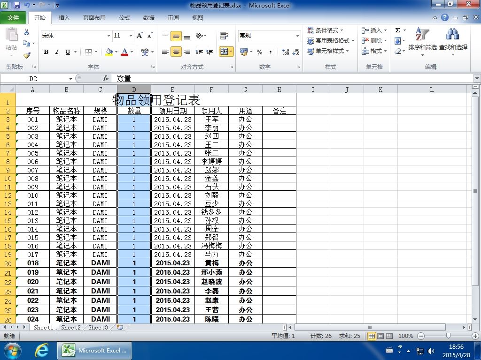The height and width of the screenshot is (360, 481).
Task: Click the insert new worksheet tab icon
Action: coord(120,328)
